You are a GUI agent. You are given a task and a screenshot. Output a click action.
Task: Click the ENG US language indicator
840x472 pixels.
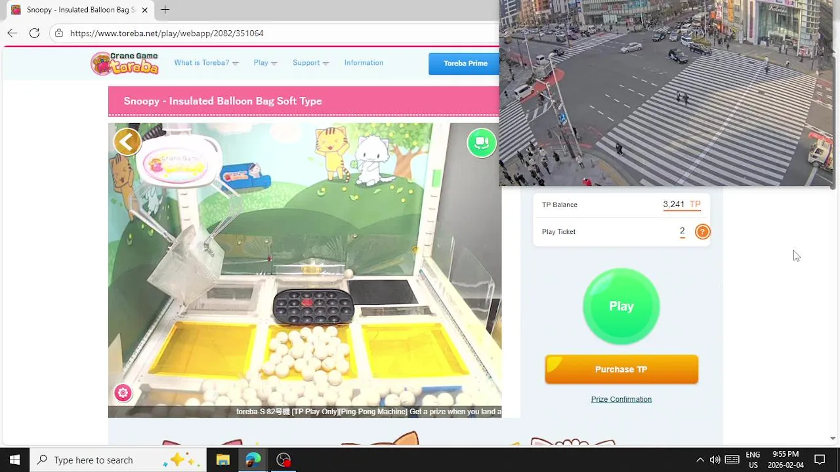(x=753, y=460)
